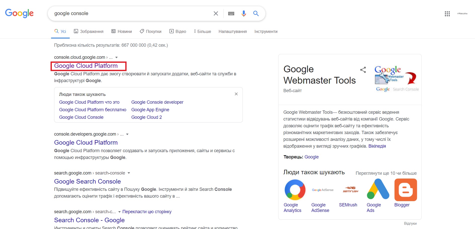Click the 'Google Analytics' text label
Viewport: 475px width, 229px height.
click(292, 208)
